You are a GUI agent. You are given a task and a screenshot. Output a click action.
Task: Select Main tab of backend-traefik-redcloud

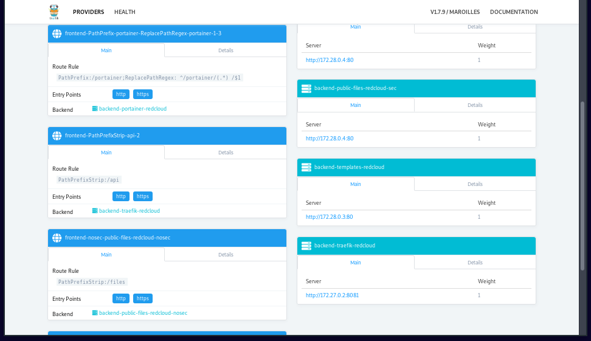356,263
